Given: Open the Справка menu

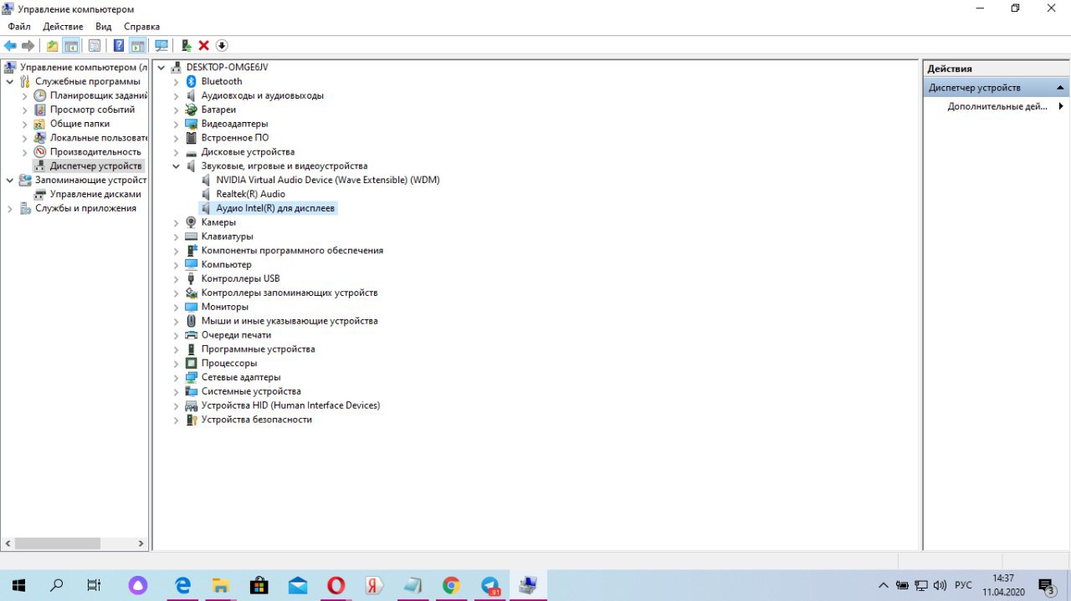Looking at the screenshot, I should [141, 27].
